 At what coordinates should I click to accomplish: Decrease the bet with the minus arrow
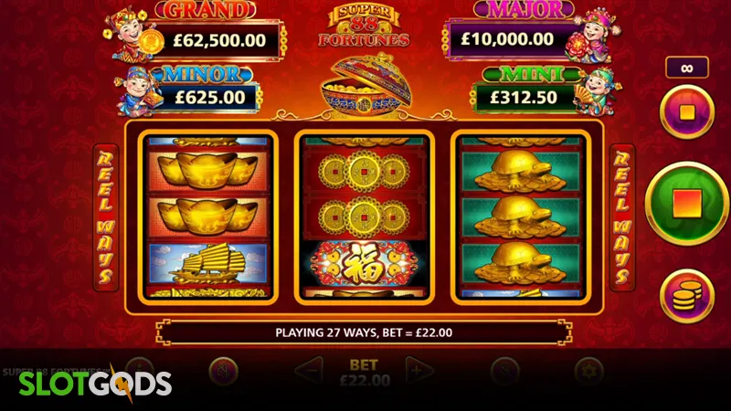pyautogui.click(x=309, y=371)
